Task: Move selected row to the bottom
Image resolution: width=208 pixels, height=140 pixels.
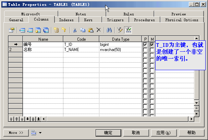Action: pos(38,119)
